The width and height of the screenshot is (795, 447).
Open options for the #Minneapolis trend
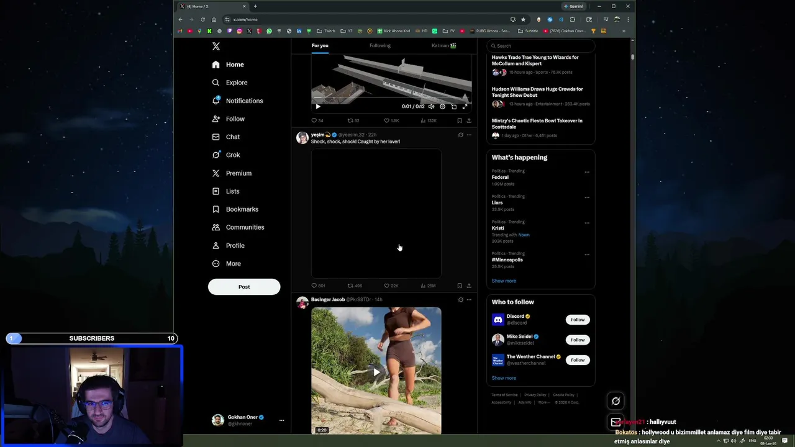pos(587,255)
